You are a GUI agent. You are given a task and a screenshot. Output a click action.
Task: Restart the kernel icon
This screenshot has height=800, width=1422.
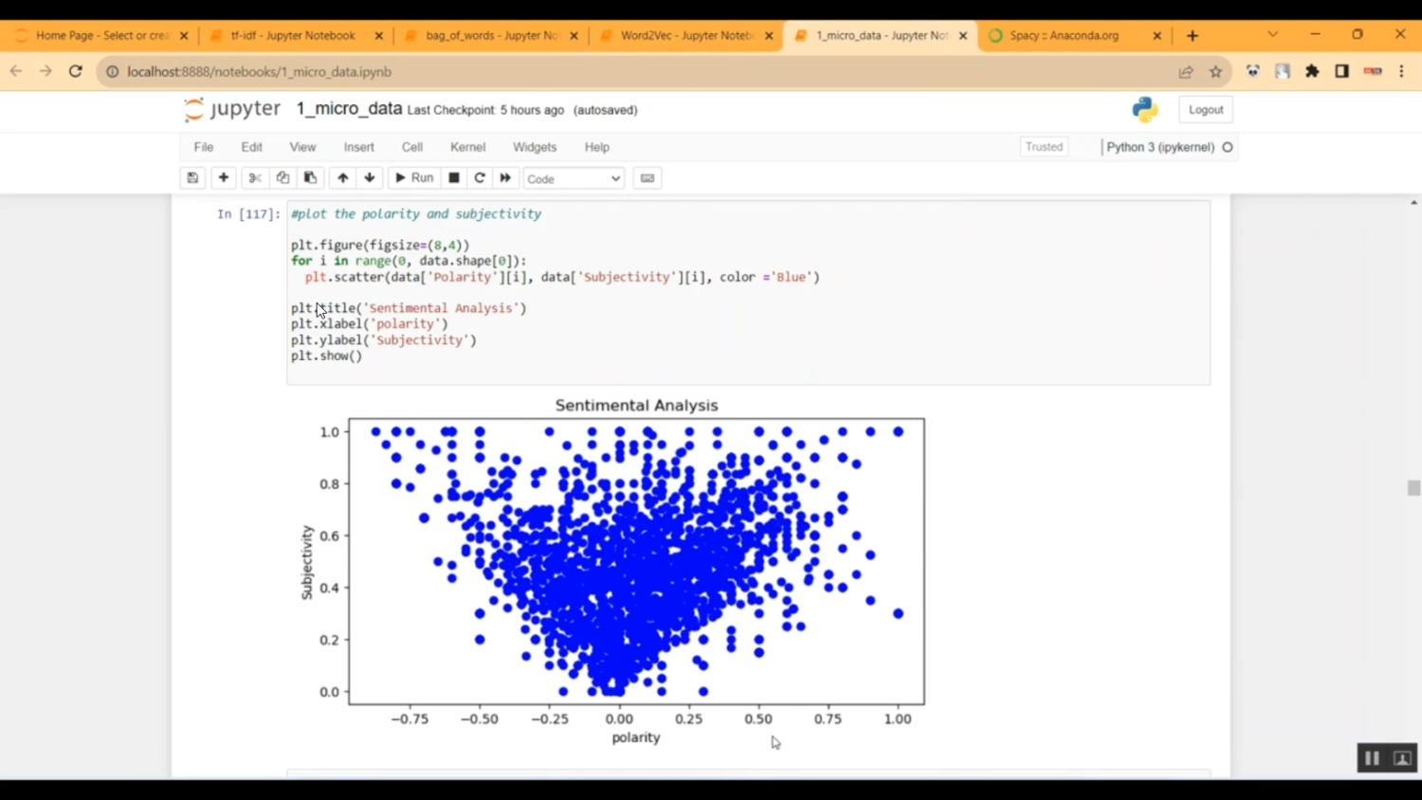tap(480, 178)
